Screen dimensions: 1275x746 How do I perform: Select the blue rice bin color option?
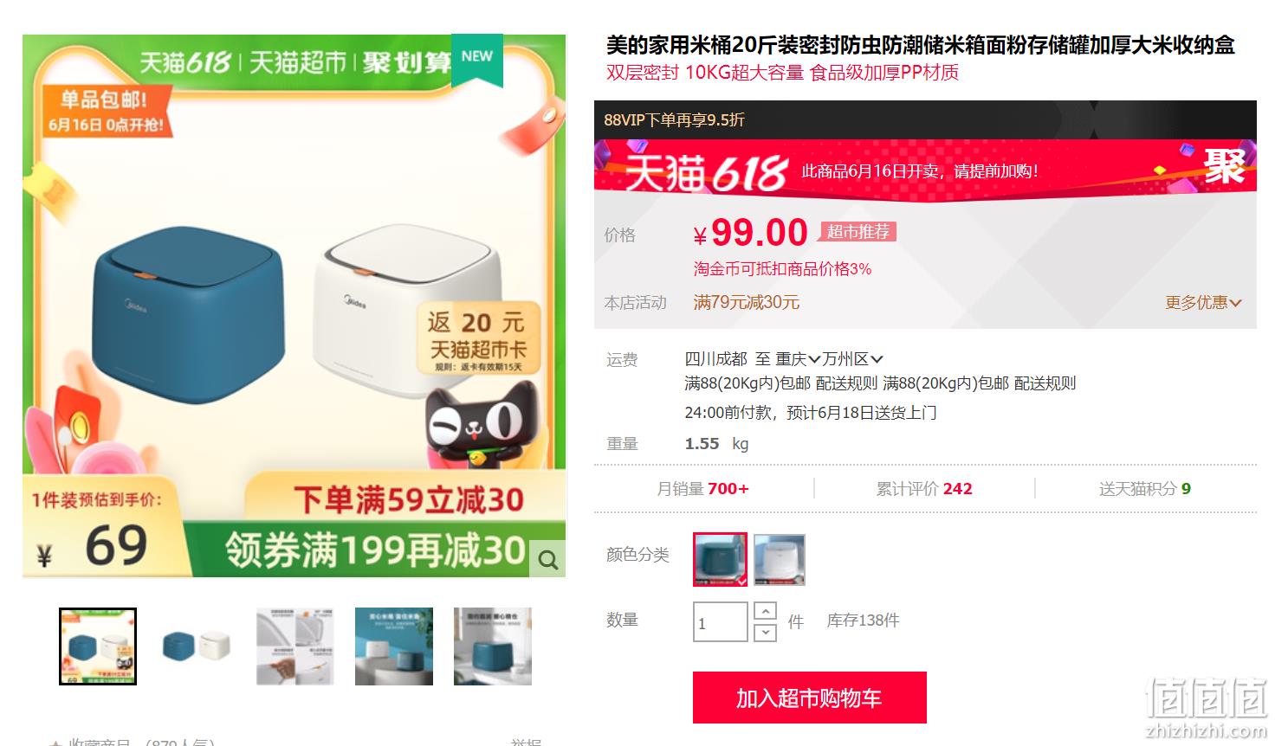click(720, 560)
